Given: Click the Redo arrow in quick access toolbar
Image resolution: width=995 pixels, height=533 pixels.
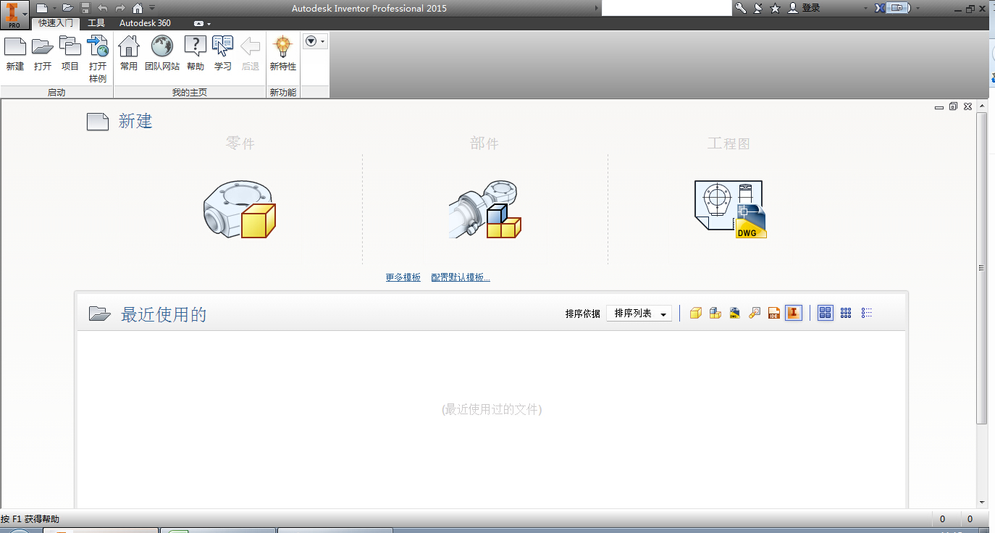Looking at the screenshot, I should click(x=120, y=8).
